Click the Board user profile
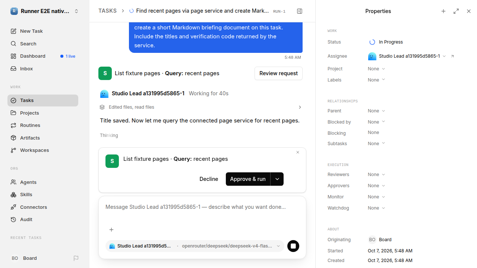477x268 pixels. 24,258
